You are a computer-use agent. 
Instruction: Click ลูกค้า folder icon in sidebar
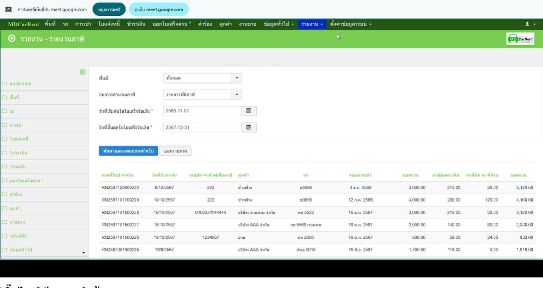(x=4, y=208)
